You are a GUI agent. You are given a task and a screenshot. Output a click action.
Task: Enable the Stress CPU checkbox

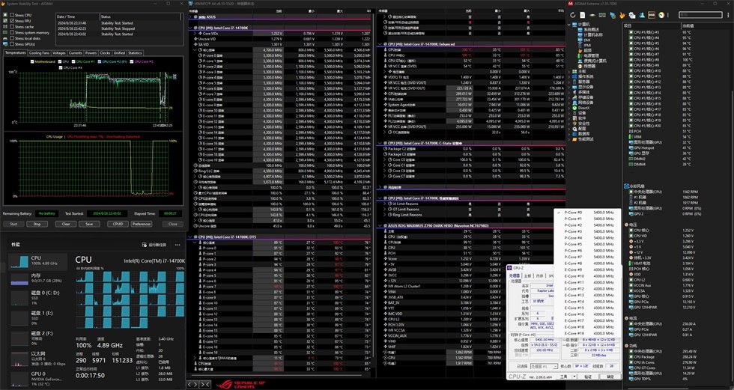click(12, 15)
